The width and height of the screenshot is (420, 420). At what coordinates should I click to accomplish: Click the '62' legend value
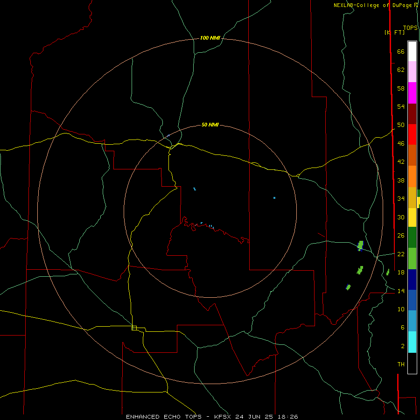click(401, 70)
